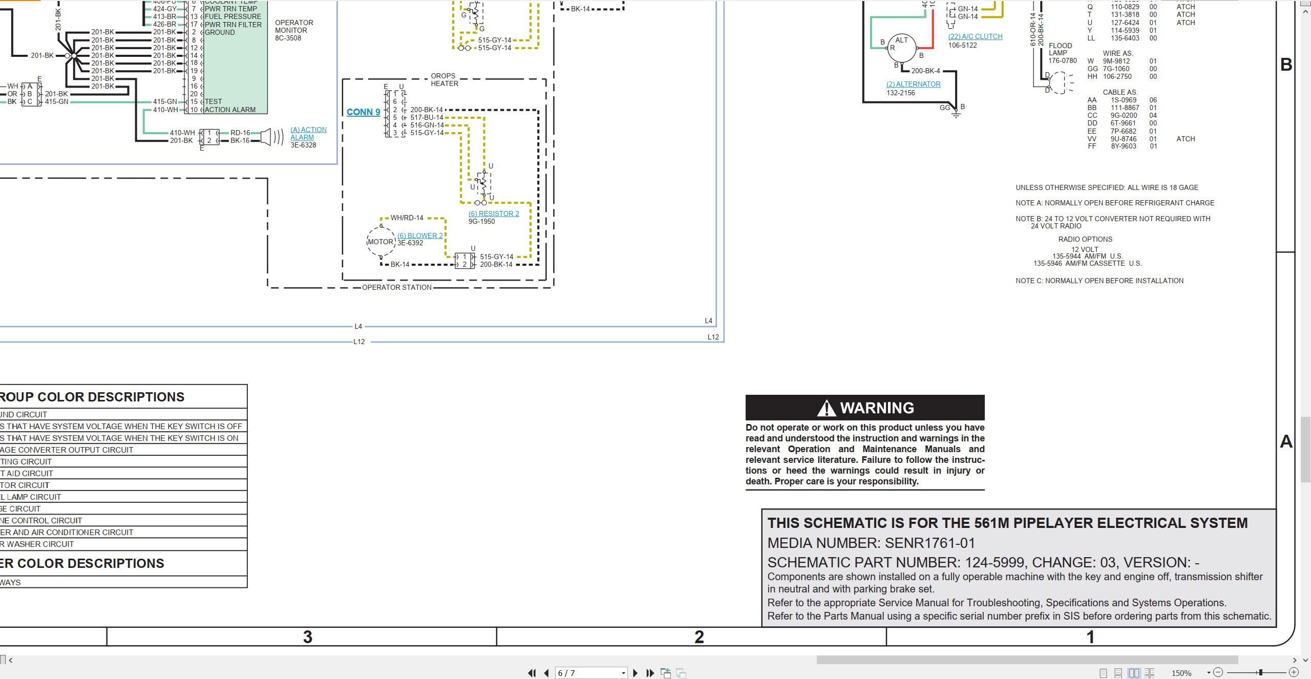This screenshot has height=679, width=1311.
Task: Jump to the last page
Action: 650,673
